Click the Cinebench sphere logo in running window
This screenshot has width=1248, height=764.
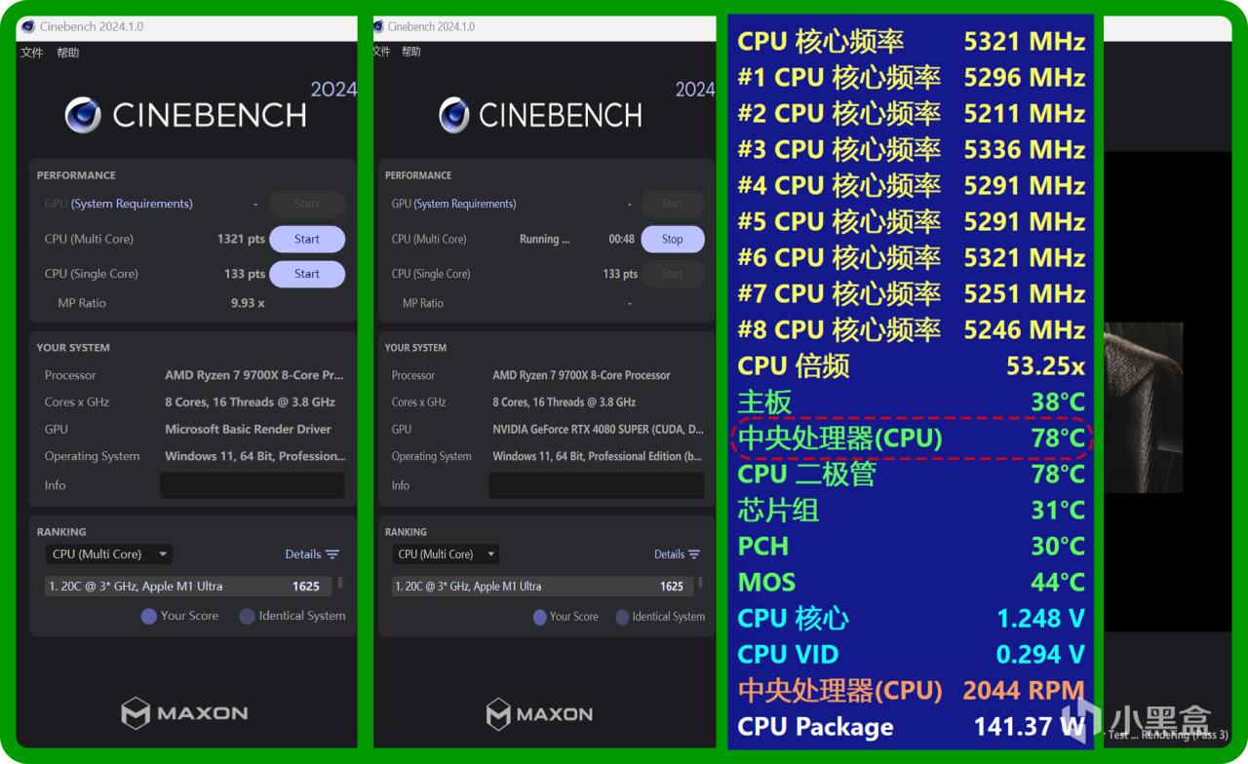(x=453, y=115)
